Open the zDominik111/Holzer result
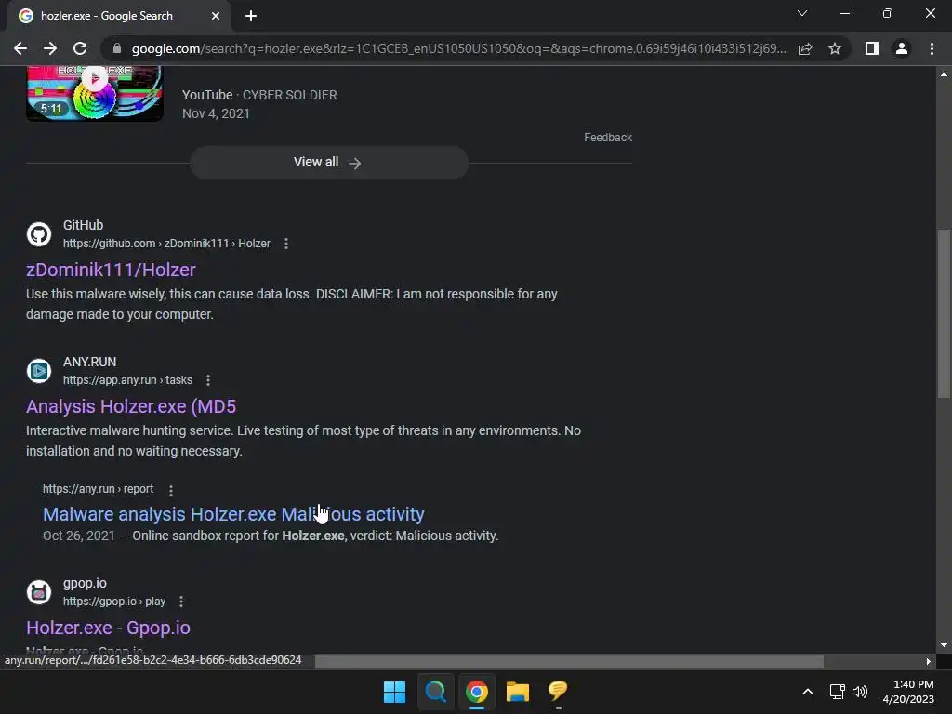The width and height of the screenshot is (952, 714). (x=112, y=270)
